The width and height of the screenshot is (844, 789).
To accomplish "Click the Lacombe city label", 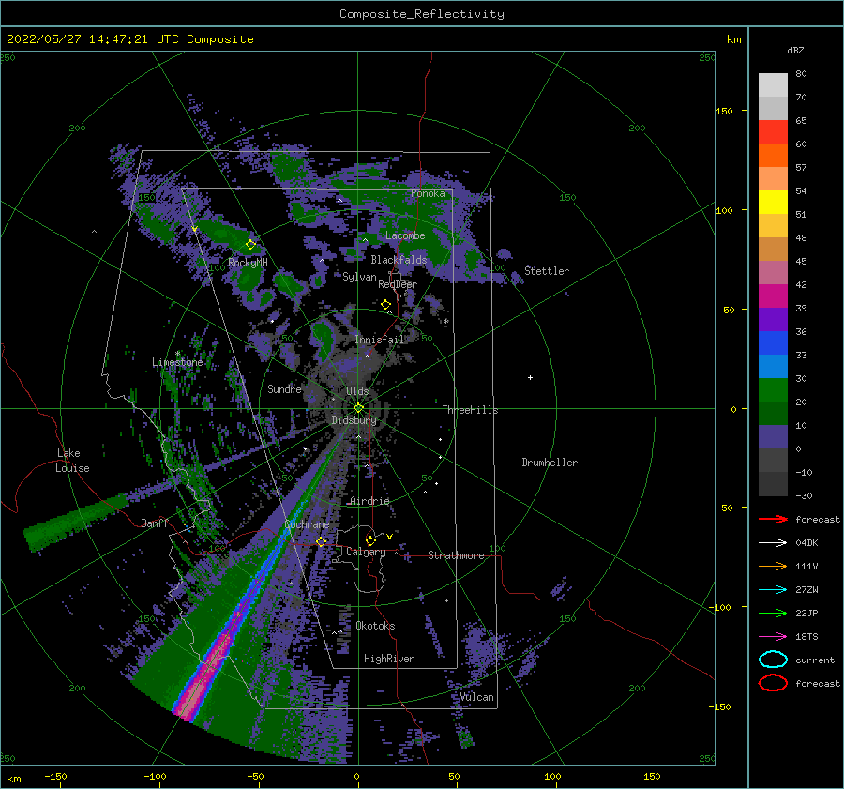I will pos(405,235).
